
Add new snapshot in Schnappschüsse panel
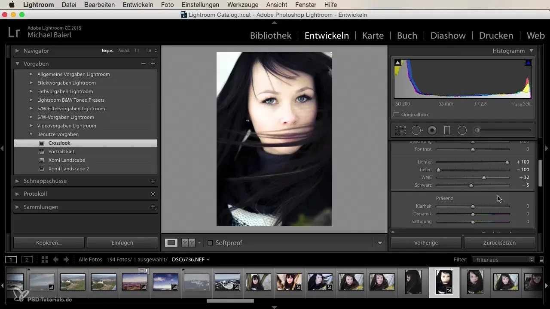(153, 181)
